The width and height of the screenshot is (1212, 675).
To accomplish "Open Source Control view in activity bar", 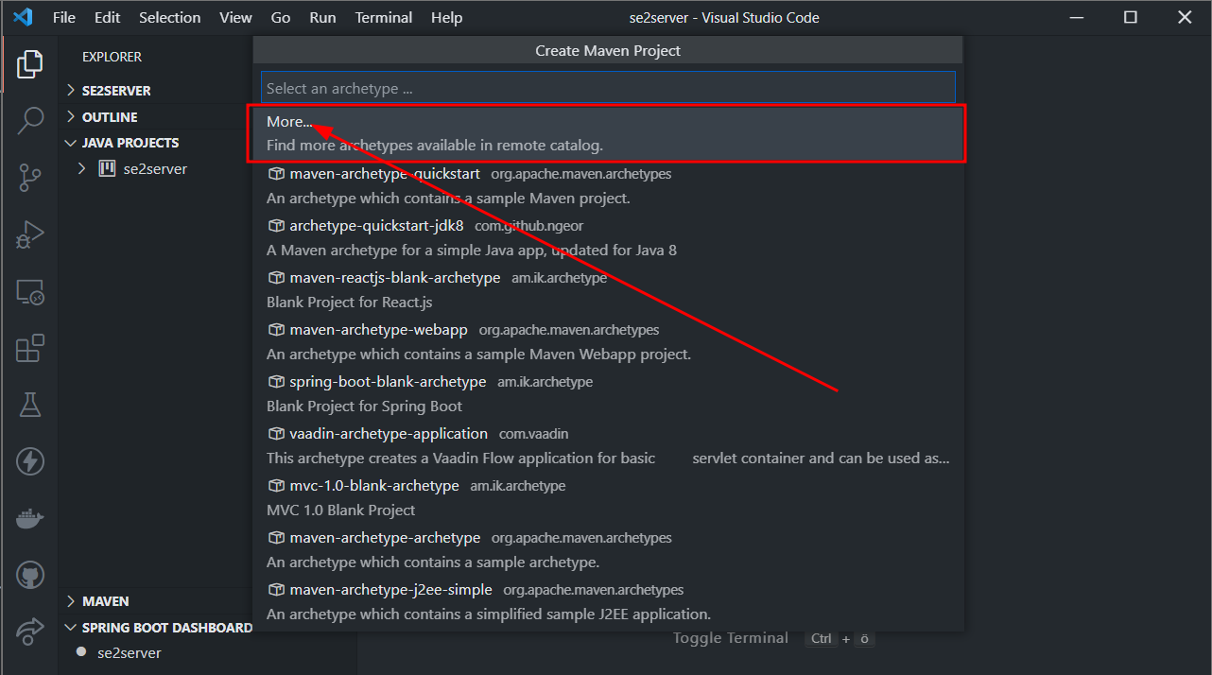I will (x=30, y=177).
